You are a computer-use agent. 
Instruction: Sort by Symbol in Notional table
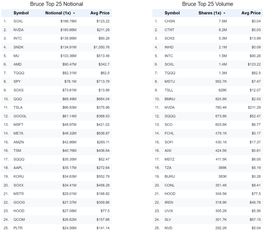pos(21,13)
